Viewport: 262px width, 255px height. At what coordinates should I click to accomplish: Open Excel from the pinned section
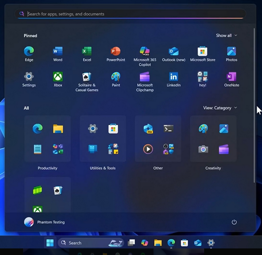tap(87, 54)
